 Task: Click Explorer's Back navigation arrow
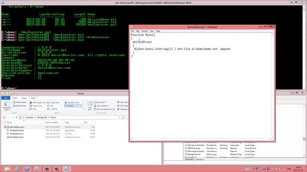[4, 118]
